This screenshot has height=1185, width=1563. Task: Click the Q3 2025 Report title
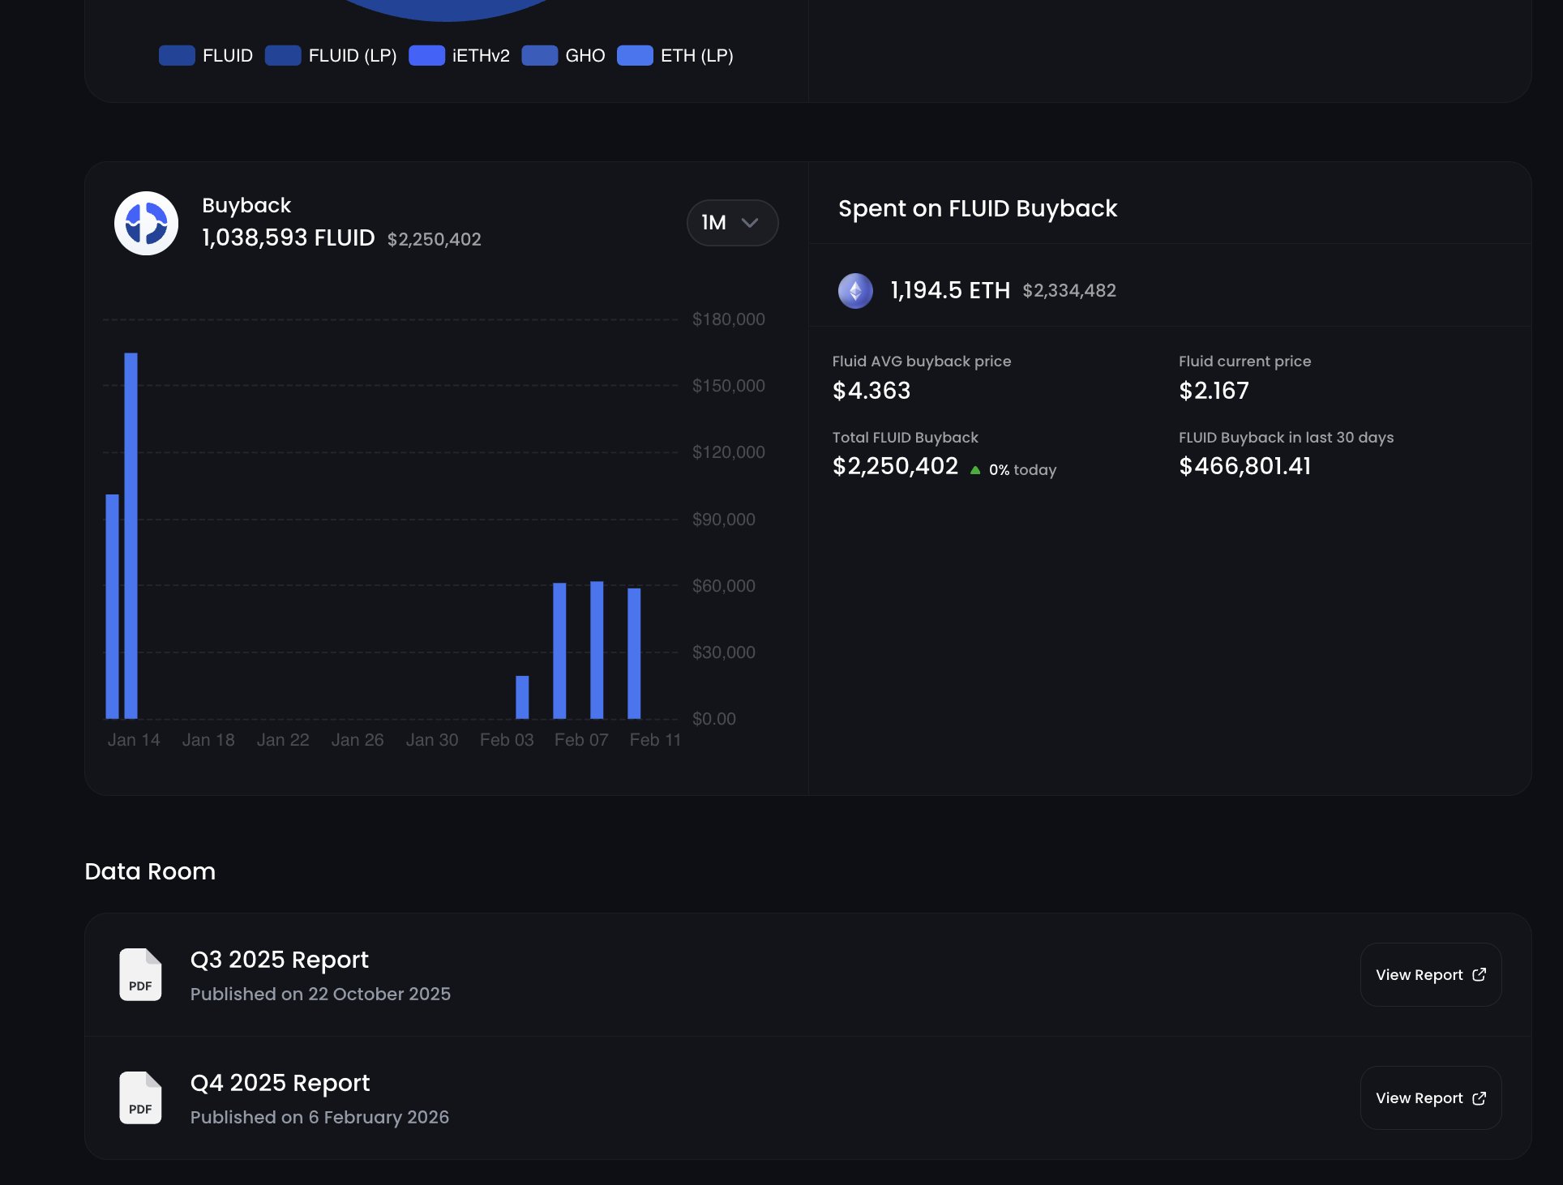(279, 960)
